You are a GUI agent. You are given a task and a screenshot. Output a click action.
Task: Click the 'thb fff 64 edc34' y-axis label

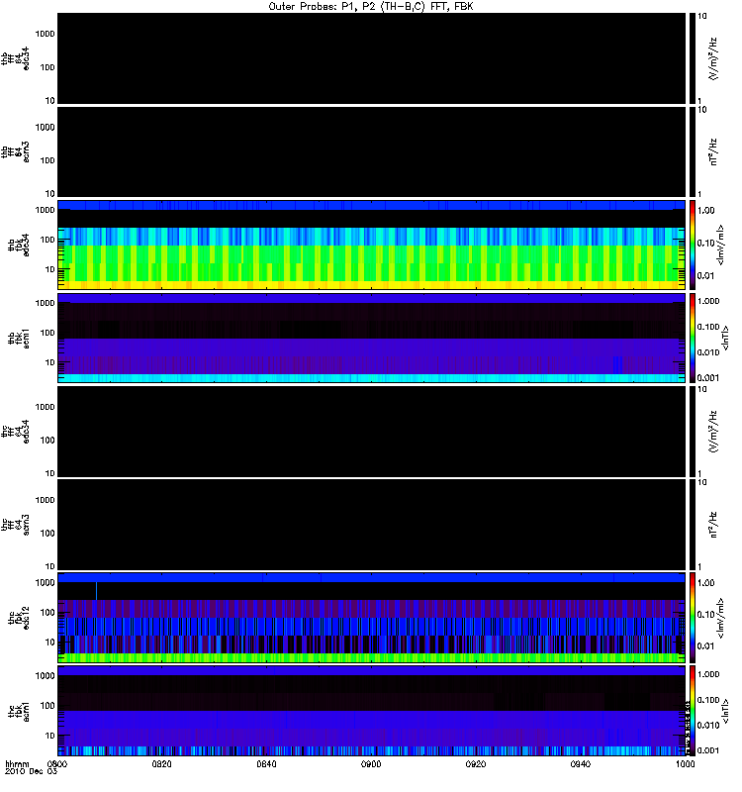tap(15, 58)
